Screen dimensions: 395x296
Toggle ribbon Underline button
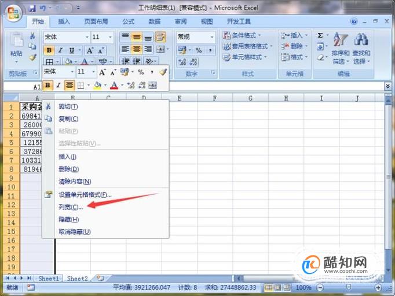coord(72,50)
